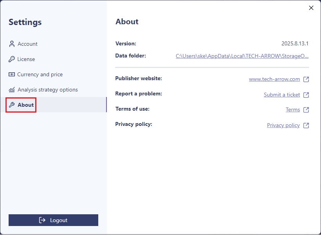Open the Account settings section
The width and height of the screenshot is (321, 235).
pos(27,44)
